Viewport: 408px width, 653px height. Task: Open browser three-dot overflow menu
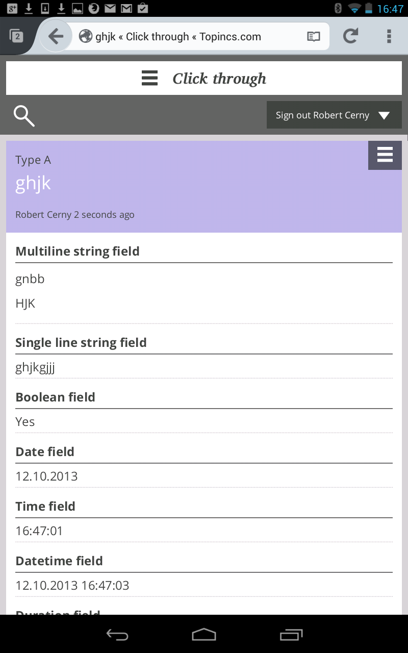[389, 36]
